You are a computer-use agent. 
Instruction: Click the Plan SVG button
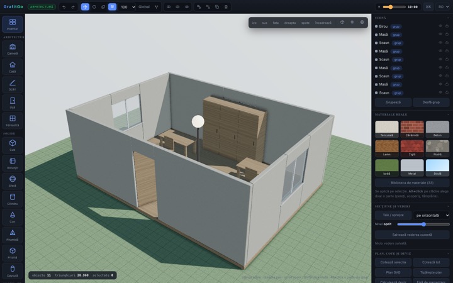click(x=393, y=272)
